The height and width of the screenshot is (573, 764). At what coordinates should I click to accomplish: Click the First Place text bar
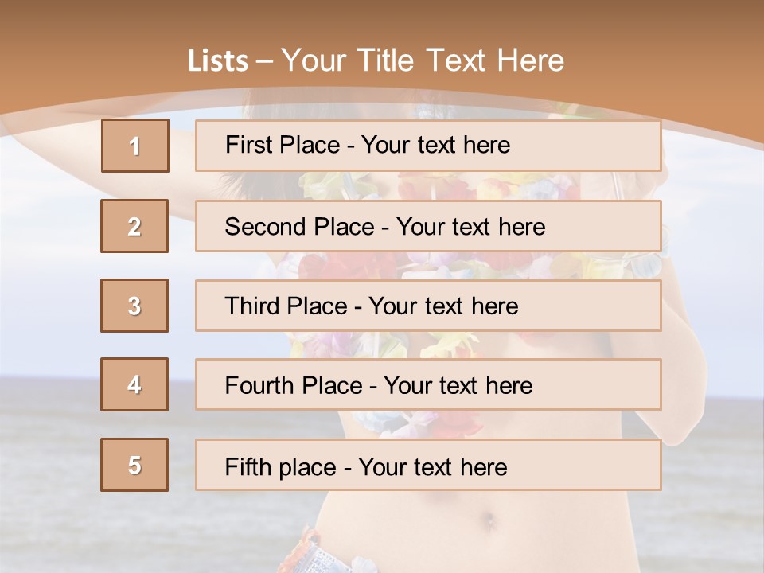tap(428, 146)
